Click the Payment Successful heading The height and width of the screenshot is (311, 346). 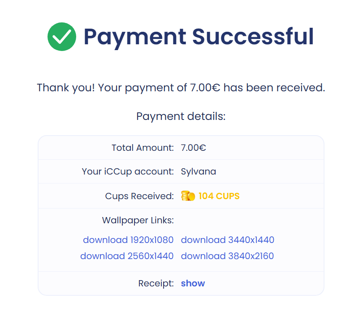click(x=199, y=37)
